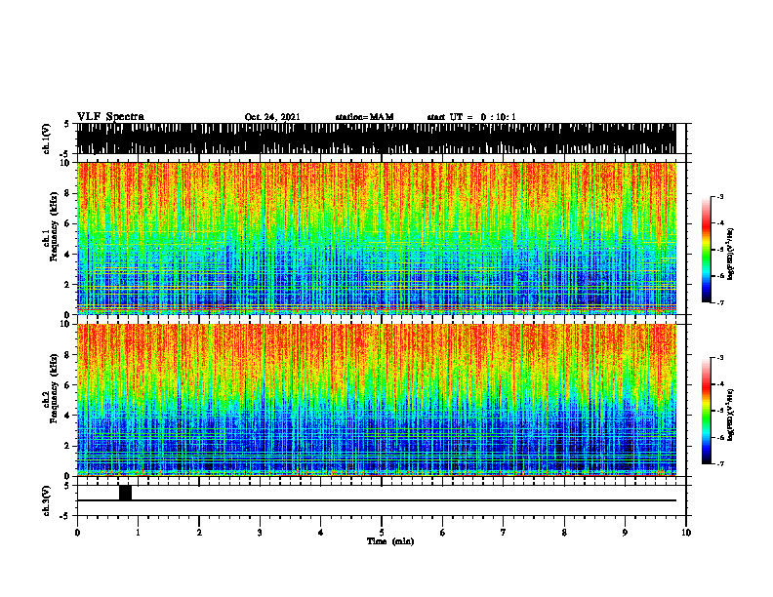Click the ch.1 frequency tick "6" kHz
Viewport: 773px width, 597px height.
[x=67, y=224]
